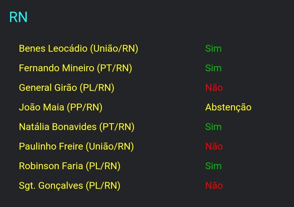Click the word Leocádio in first row

[68, 49]
